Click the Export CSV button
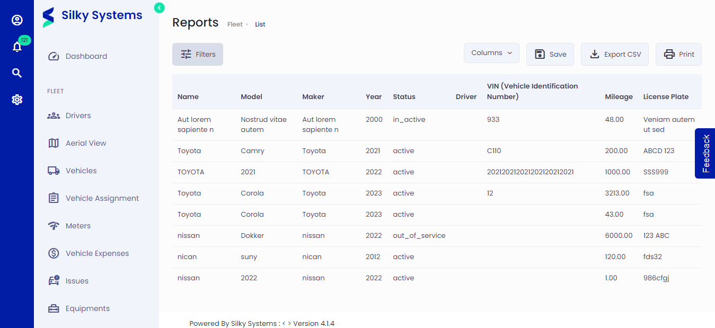715x328 pixels. coord(615,54)
